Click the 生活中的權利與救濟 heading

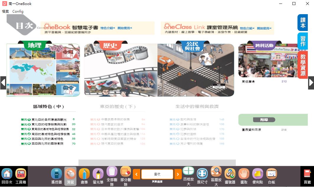[x=197, y=106]
